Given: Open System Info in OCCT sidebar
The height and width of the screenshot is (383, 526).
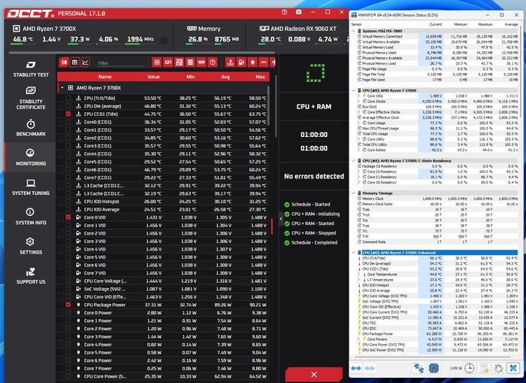Looking at the screenshot, I should point(31,217).
